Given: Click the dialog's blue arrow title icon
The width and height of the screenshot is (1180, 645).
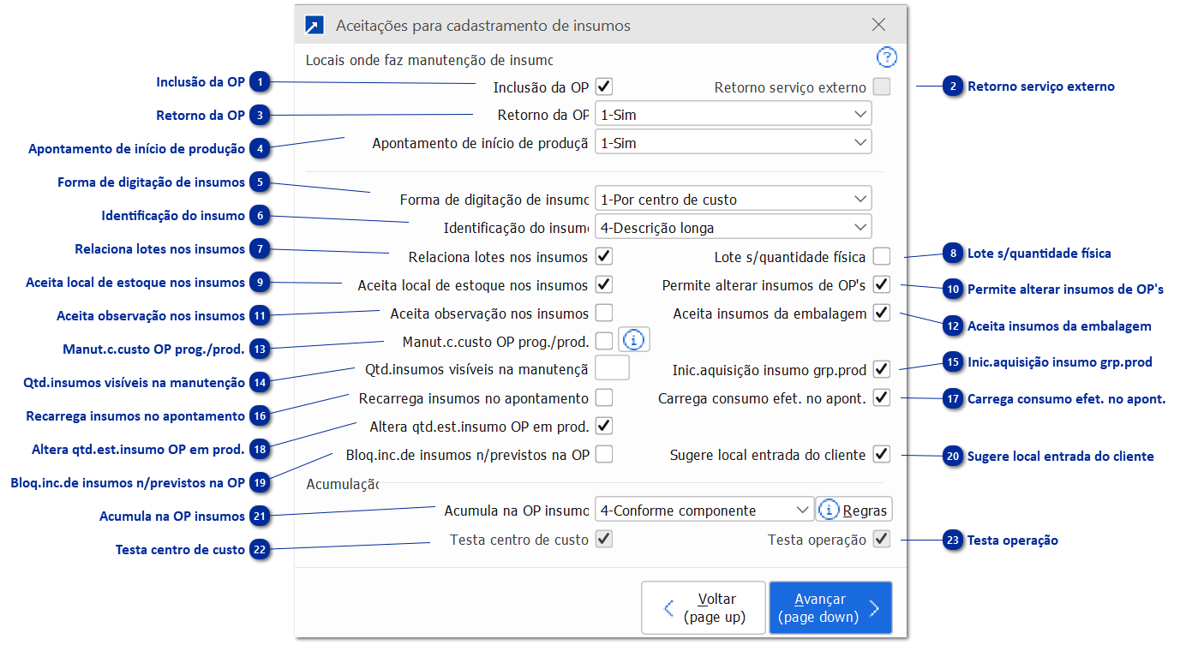Looking at the screenshot, I should click(x=314, y=26).
